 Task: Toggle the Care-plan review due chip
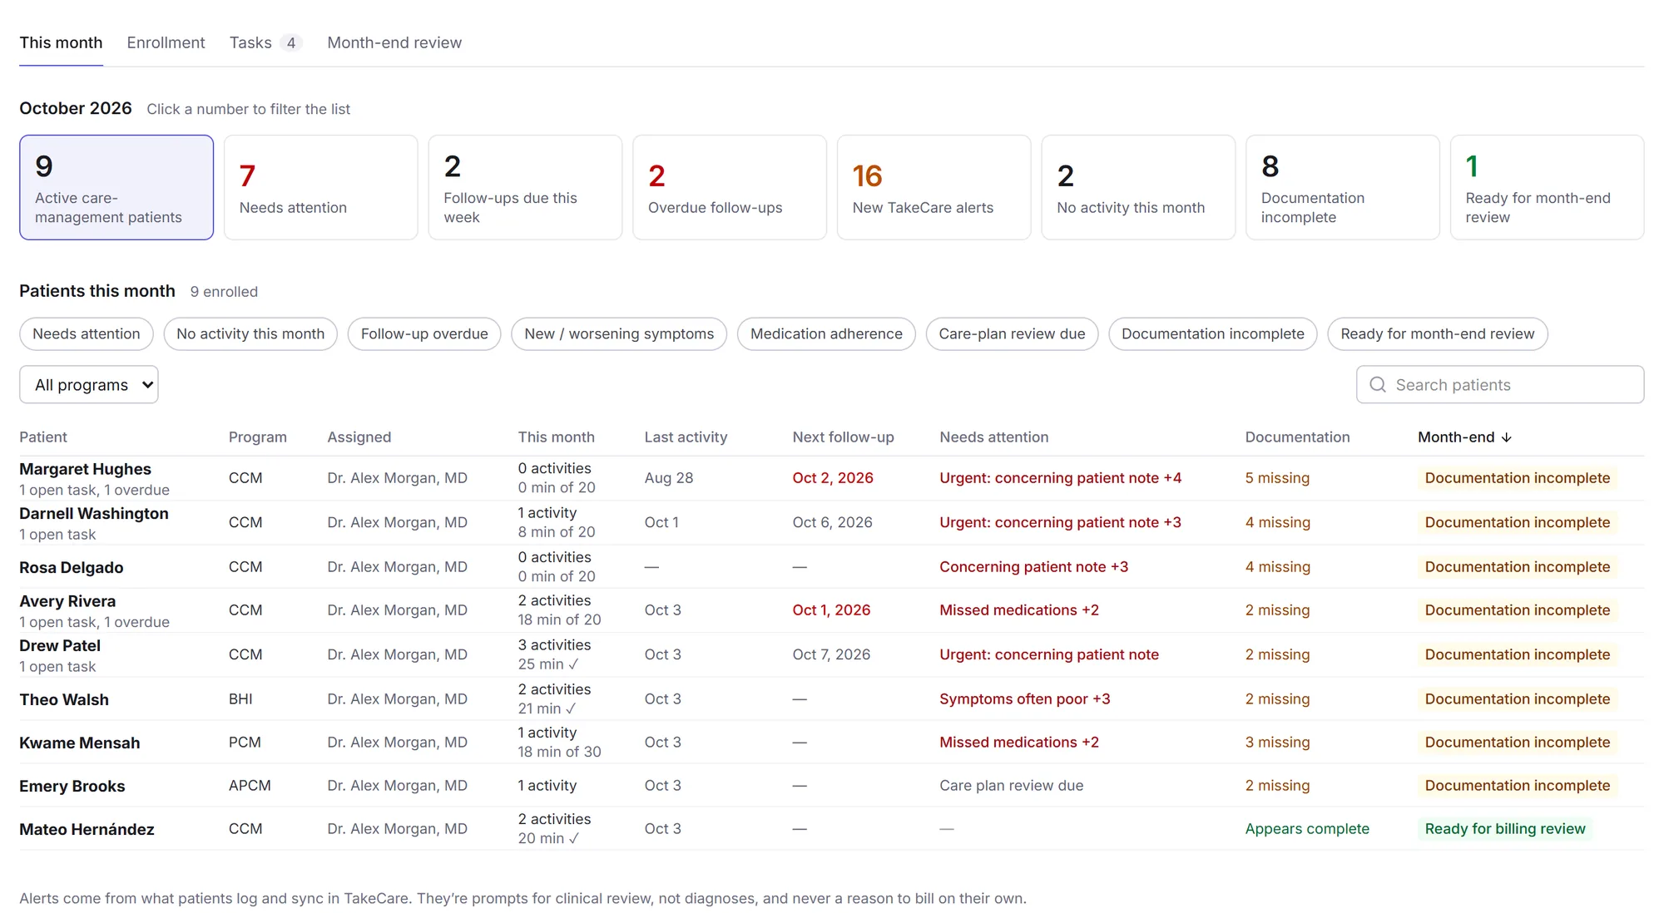(x=1012, y=334)
